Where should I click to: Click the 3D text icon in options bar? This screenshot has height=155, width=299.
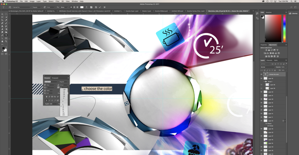point(104,7)
